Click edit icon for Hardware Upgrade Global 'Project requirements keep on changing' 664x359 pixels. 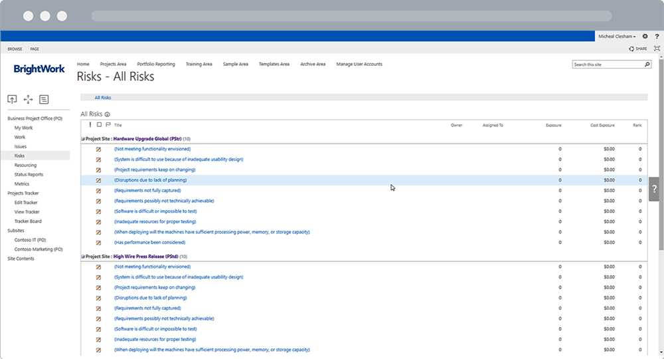click(98, 170)
